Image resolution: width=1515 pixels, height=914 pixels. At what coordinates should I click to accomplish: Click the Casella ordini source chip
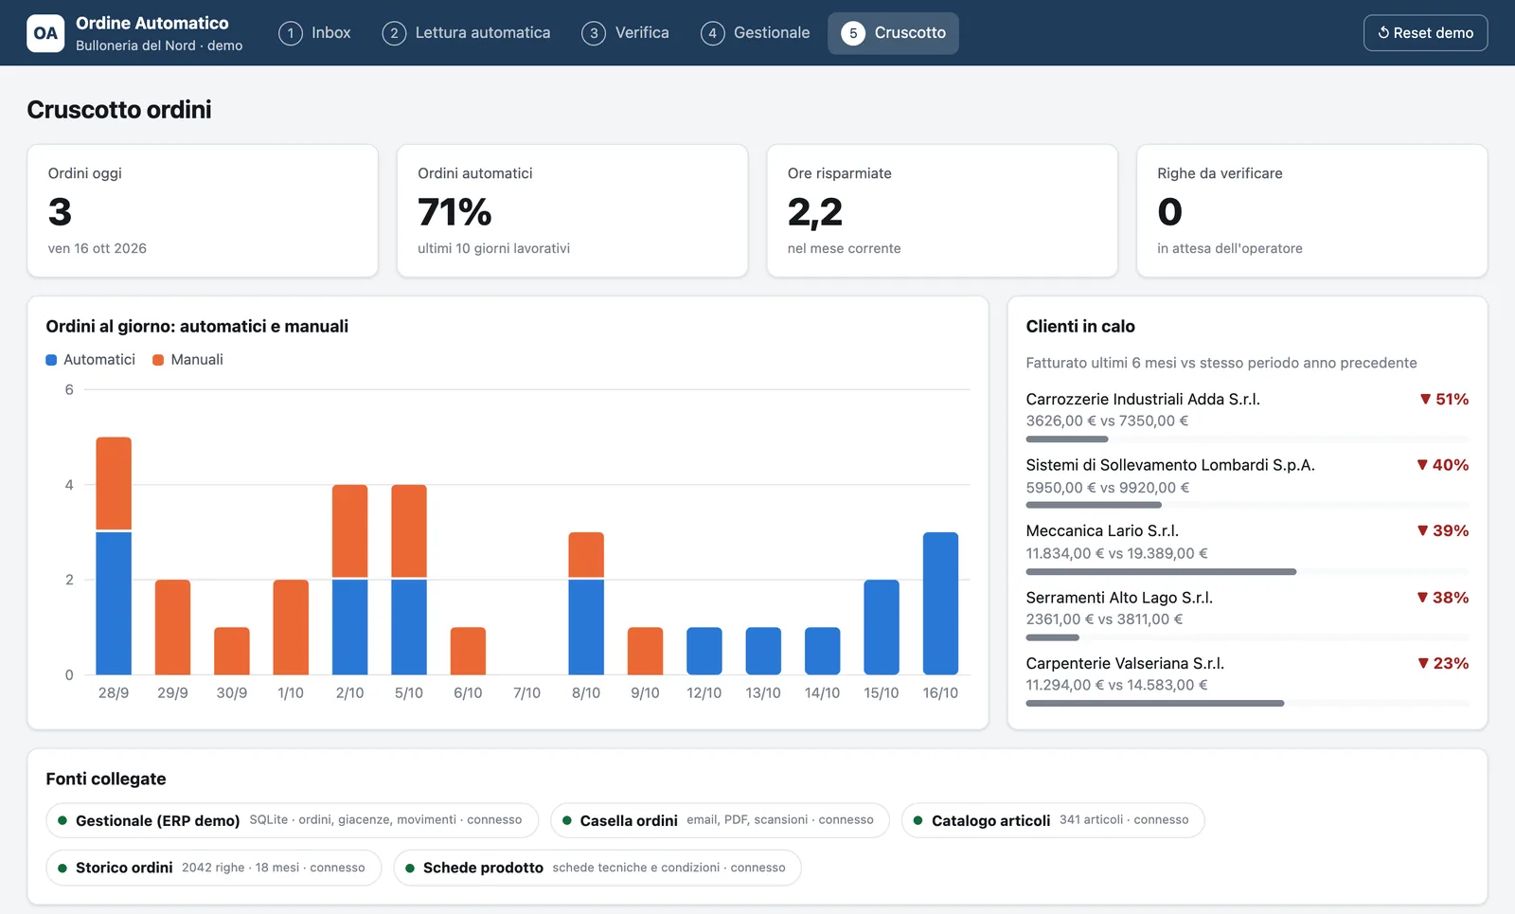(720, 820)
